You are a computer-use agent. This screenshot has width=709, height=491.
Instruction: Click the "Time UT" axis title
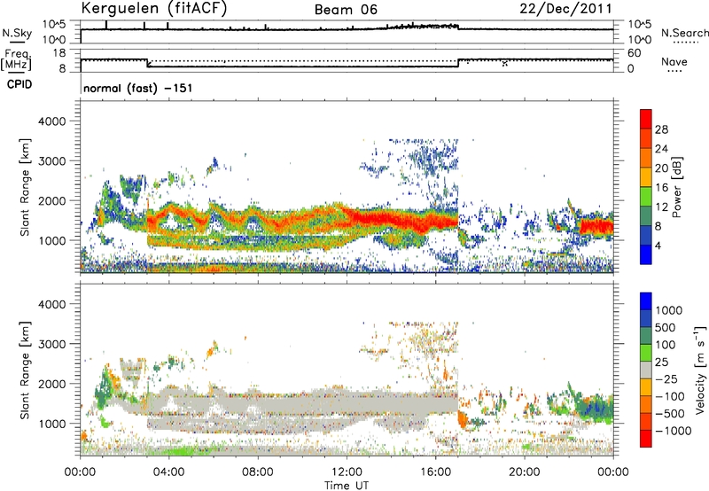tap(347, 486)
